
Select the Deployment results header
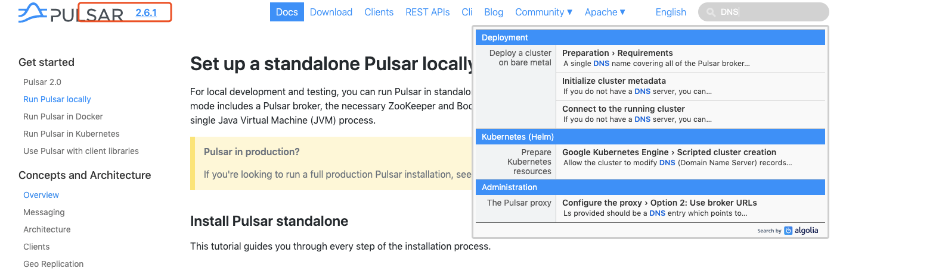click(650, 37)
